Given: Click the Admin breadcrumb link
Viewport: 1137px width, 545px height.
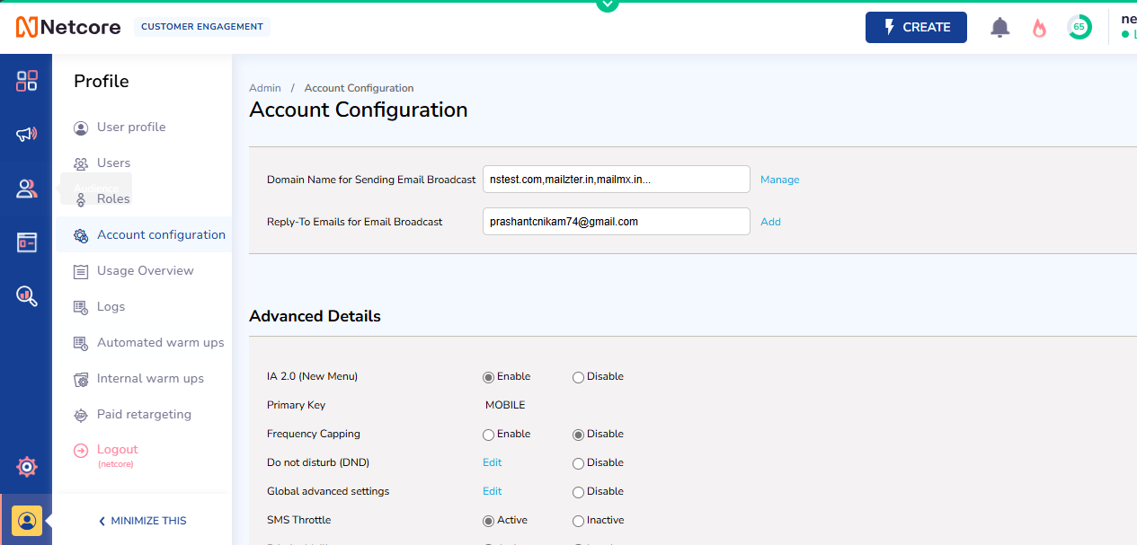Looking at the screenshot, I should click(265, 88).
